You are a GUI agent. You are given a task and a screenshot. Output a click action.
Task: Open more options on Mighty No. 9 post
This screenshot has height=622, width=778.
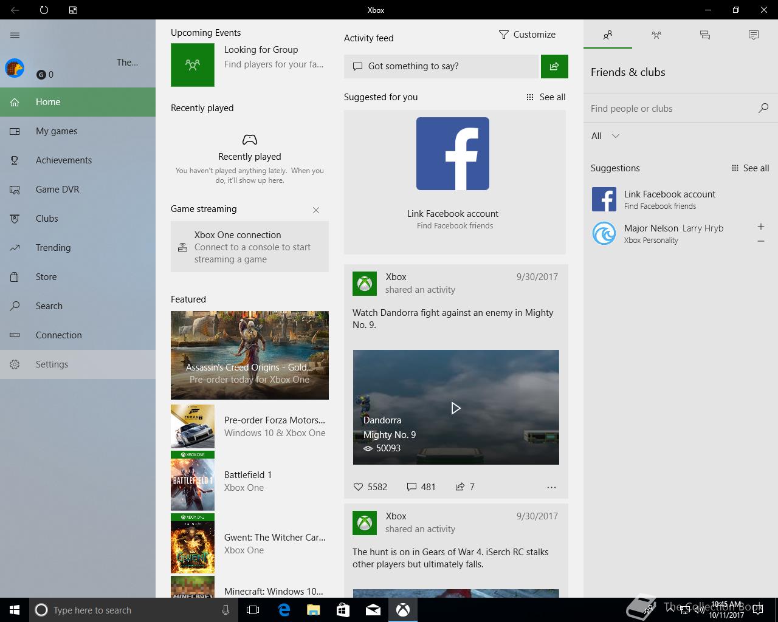point(551,487)
